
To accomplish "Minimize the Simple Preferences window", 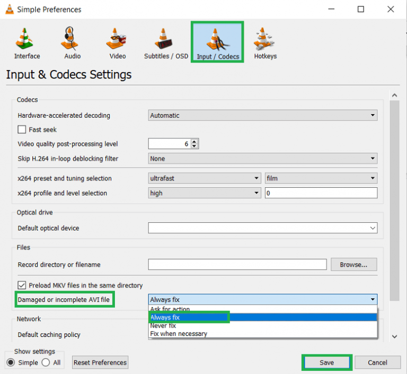I will click(x=331, y=10).
